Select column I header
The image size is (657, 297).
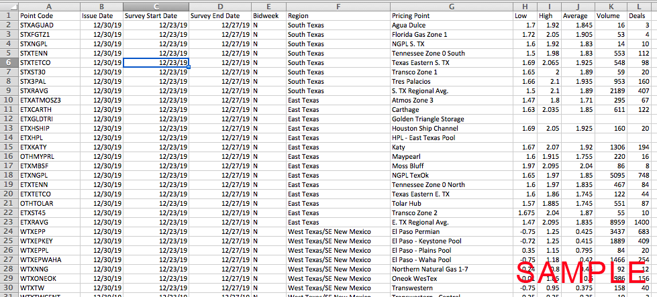550,7
